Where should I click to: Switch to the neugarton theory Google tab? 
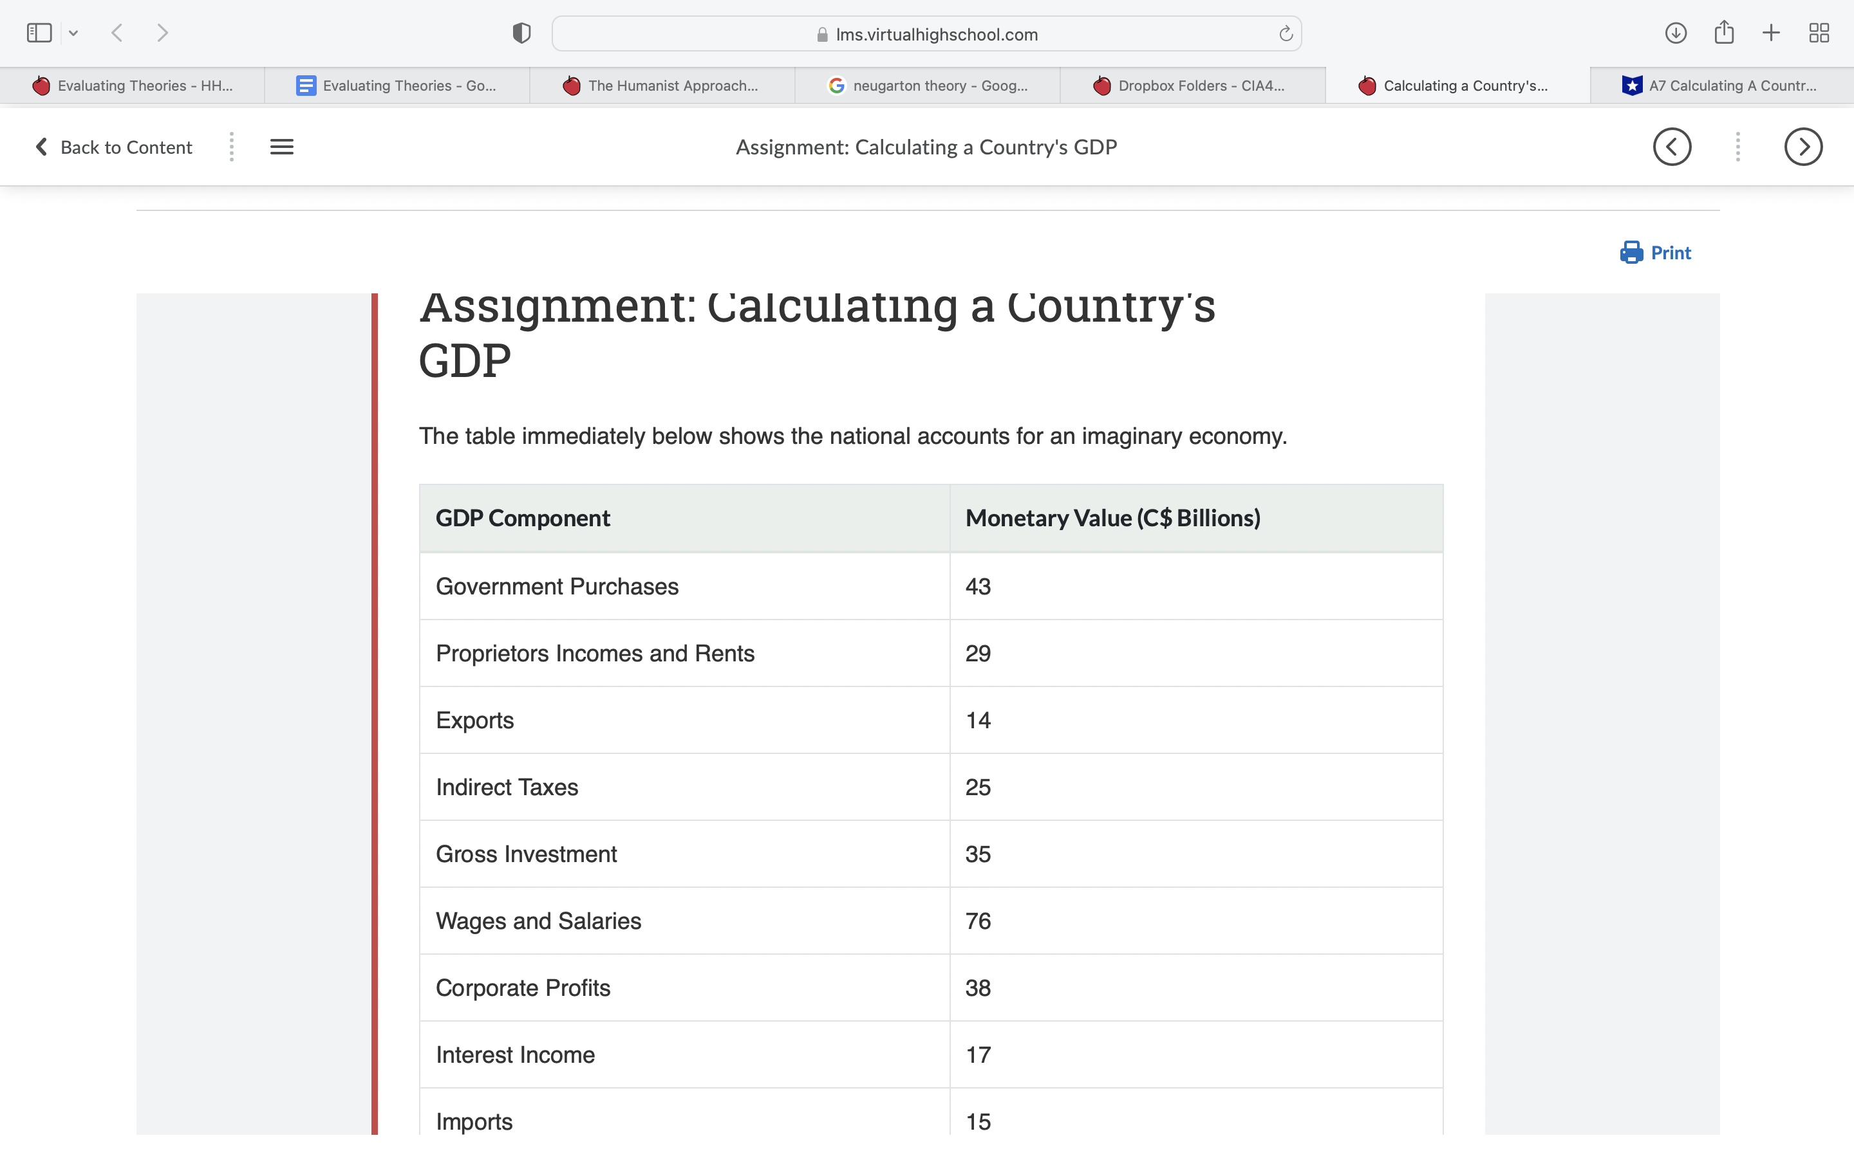tap(927, 85)
